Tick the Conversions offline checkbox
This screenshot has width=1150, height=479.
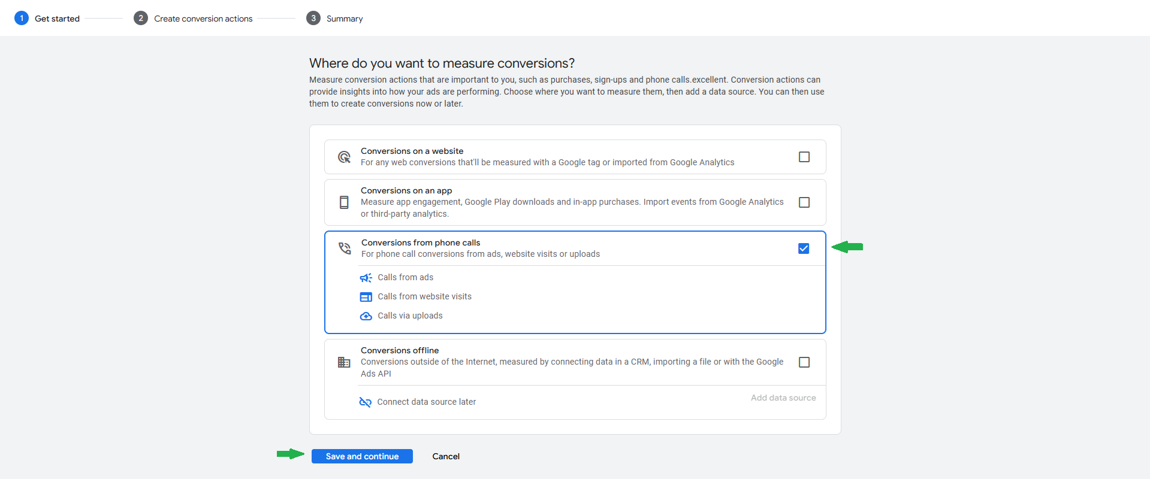(804, 362)
